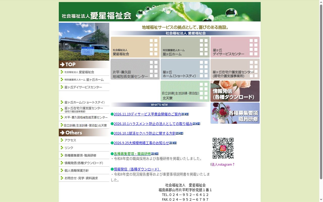
Task: Open the 情報発信(各種ダウンロード) rose banner
Action: pyautogui.click(x=235, y=91)
